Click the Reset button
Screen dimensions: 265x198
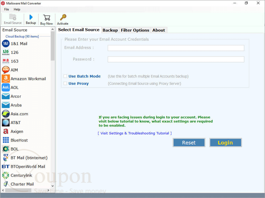click(189, 143)
